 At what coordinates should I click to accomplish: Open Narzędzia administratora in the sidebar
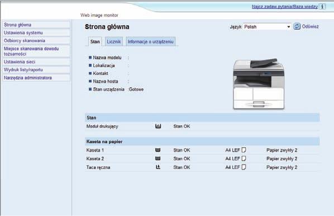[x=36, y=78]
